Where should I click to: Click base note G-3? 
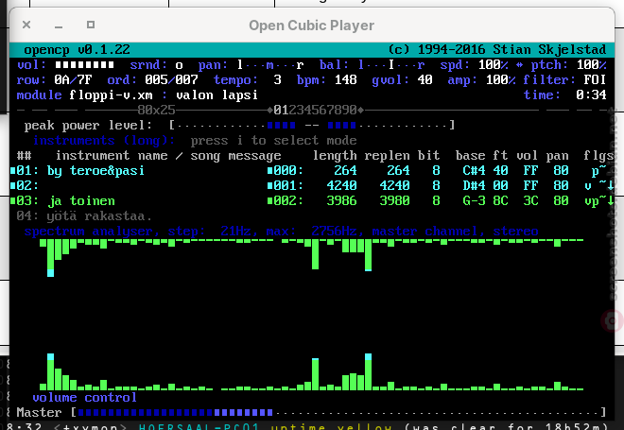(x=474, y=200)
